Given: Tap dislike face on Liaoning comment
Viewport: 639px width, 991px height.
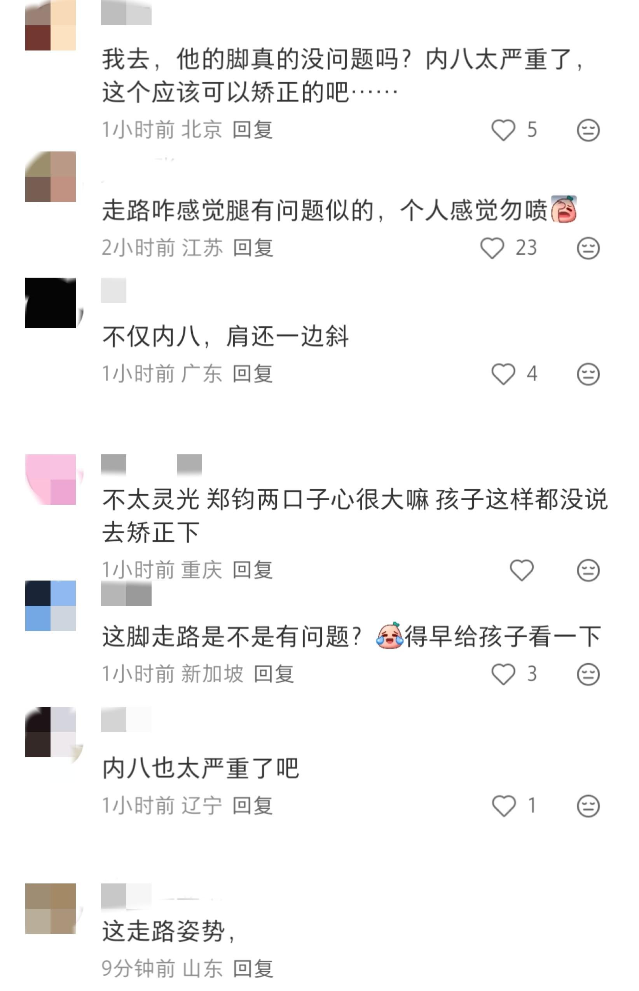Looking at the screenshot, I should pyautogui.click(x=588, y=806).
